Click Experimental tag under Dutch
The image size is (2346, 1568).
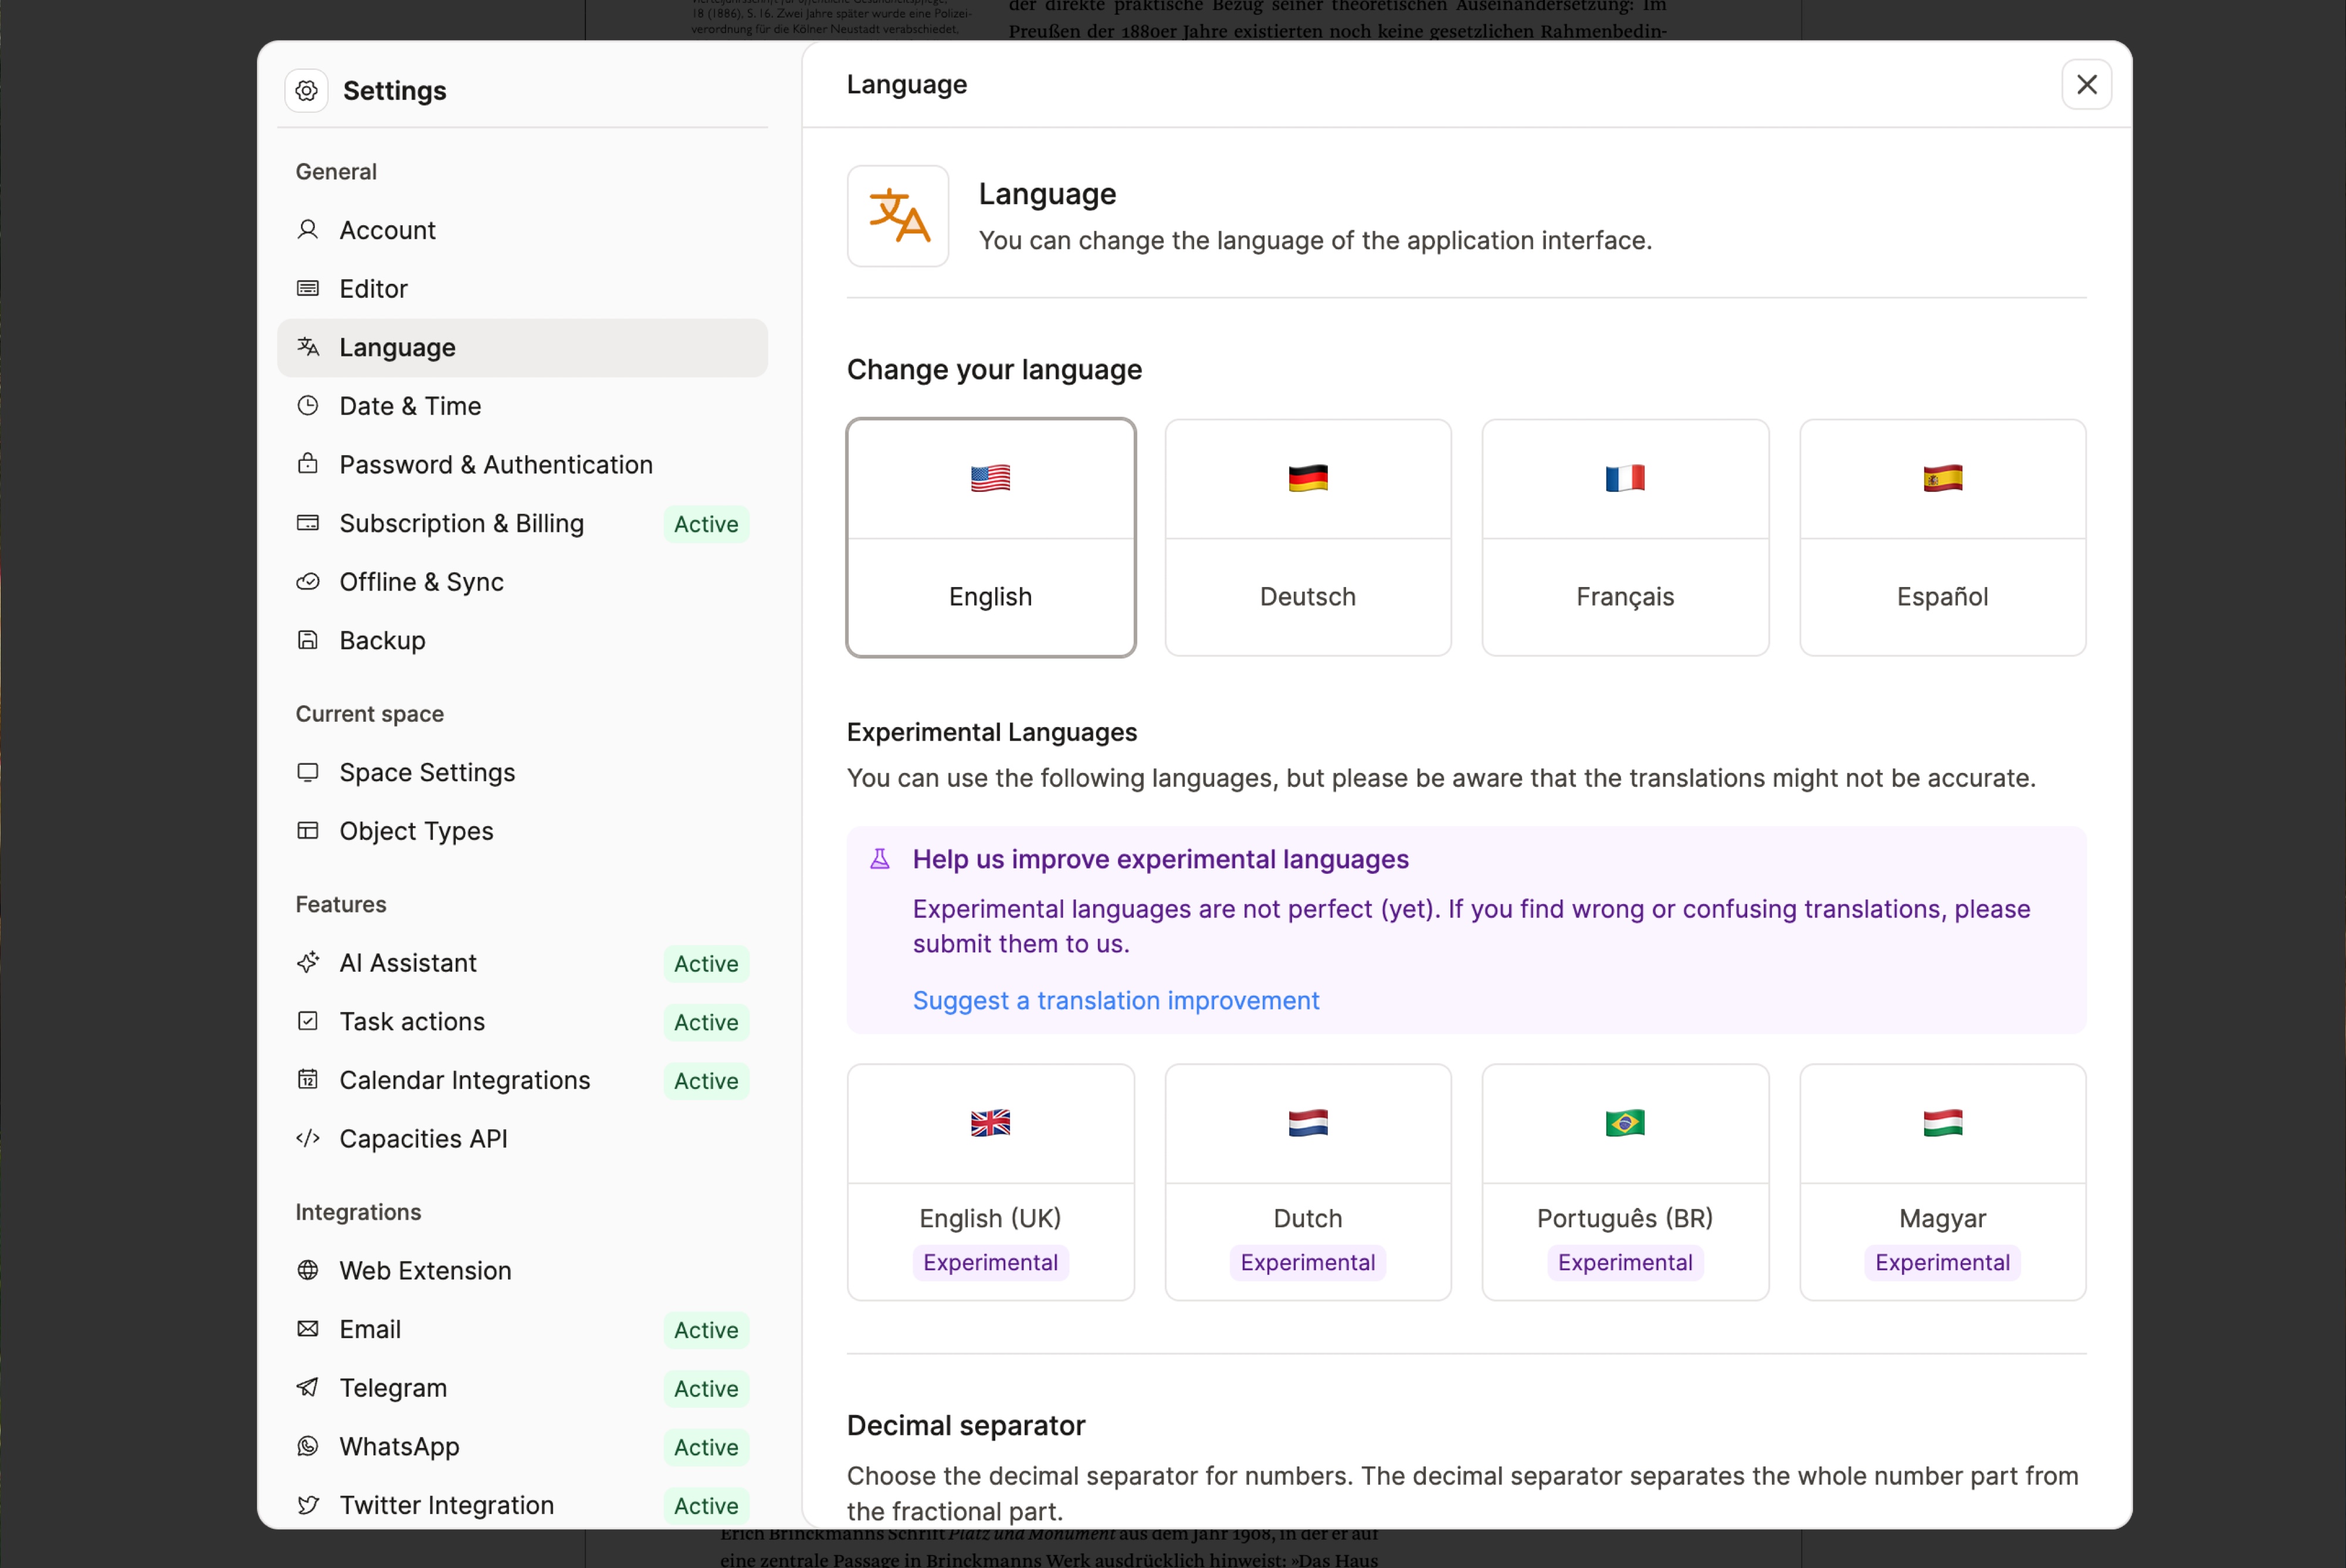pos(1308,1262)
